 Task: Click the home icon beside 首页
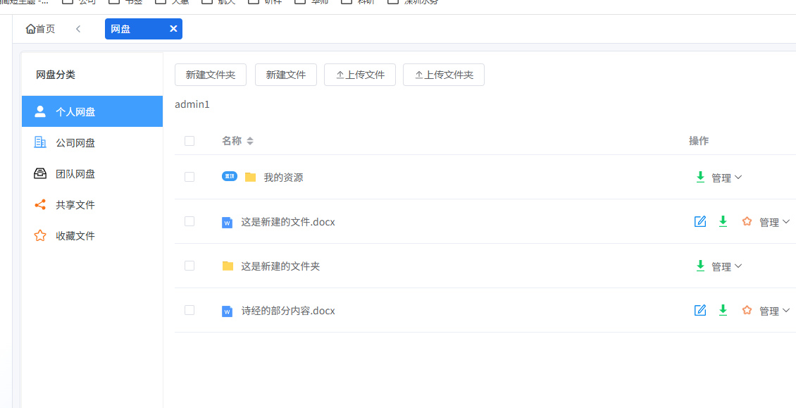(x=30, y=29)
